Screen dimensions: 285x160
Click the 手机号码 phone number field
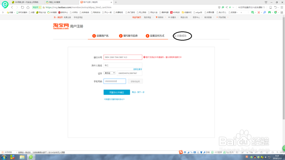115,81
